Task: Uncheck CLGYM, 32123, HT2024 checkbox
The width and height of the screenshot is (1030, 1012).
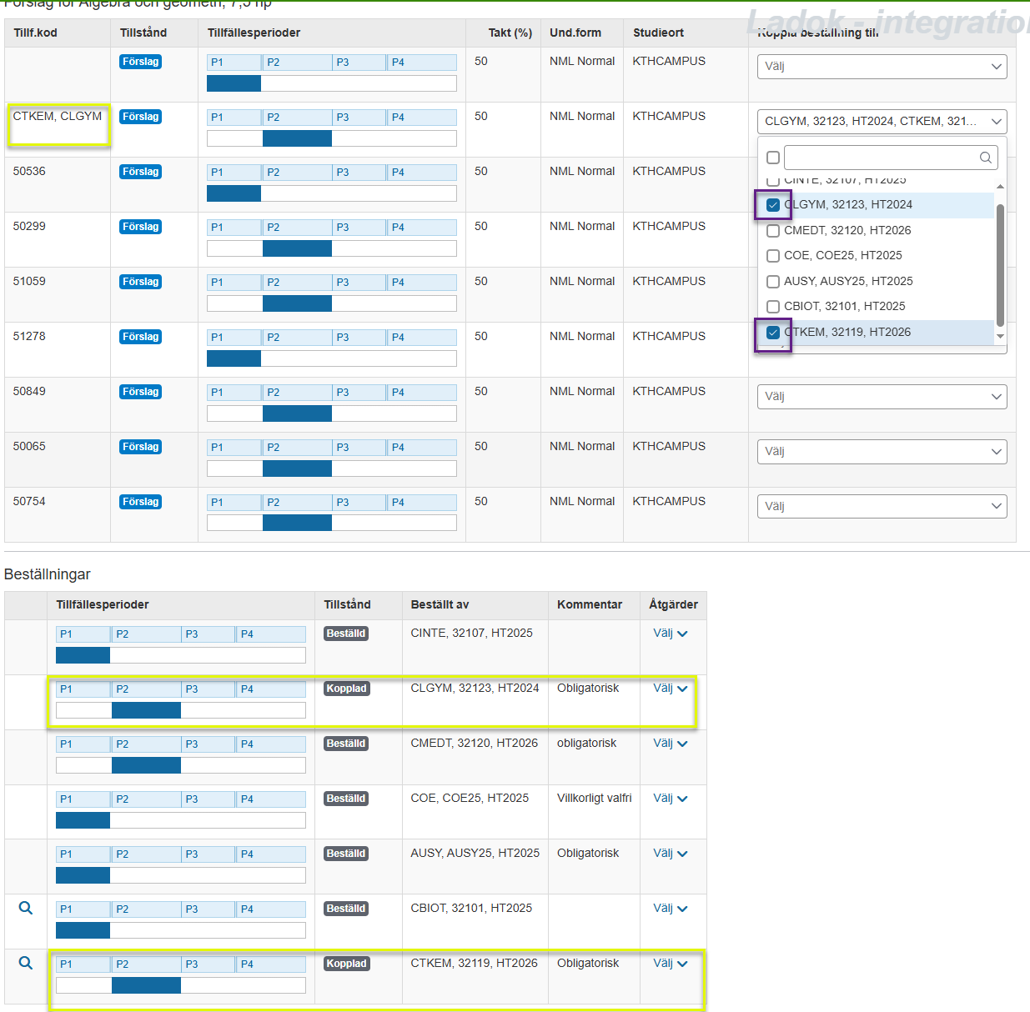Action: click(773, 205)
